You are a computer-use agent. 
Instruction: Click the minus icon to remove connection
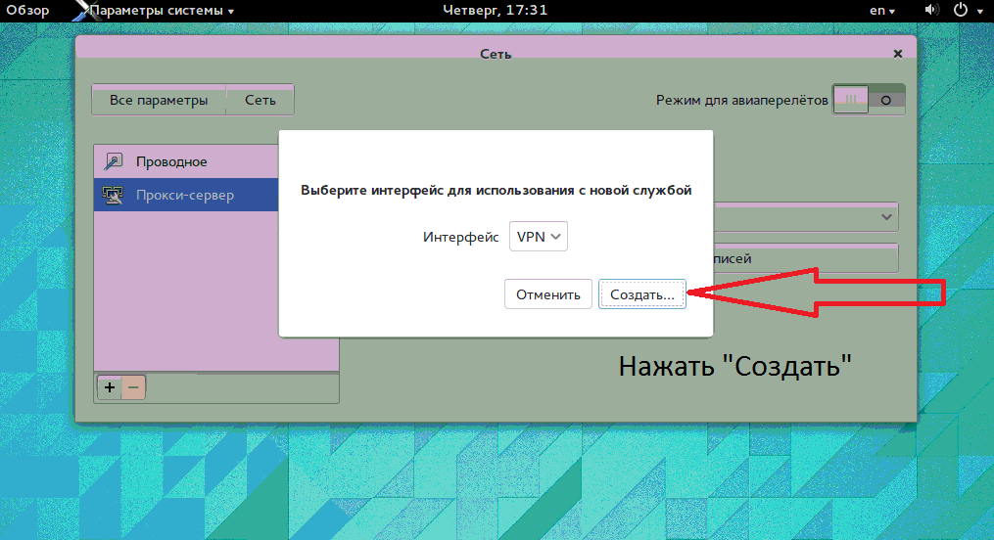(x=133, y=387)
